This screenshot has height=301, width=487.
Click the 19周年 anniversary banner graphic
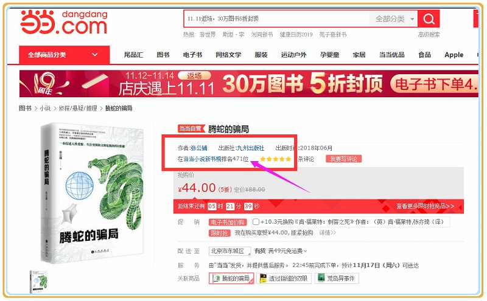[x=44, y=84]
